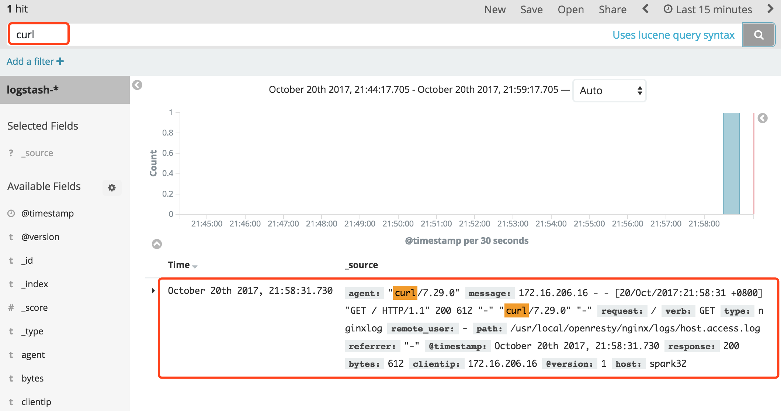The image size is (781, 411).
Task: Go to previous time range with left chevron
Action: pyautogui.click(x=645, y=9)
